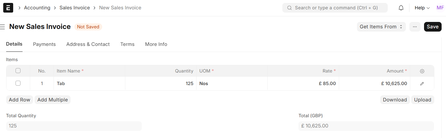Image resolution: width=446 pixels, height=138 pixels.
Task: Tick the checkbox for the Tab item row
Action: click(18, 83)
